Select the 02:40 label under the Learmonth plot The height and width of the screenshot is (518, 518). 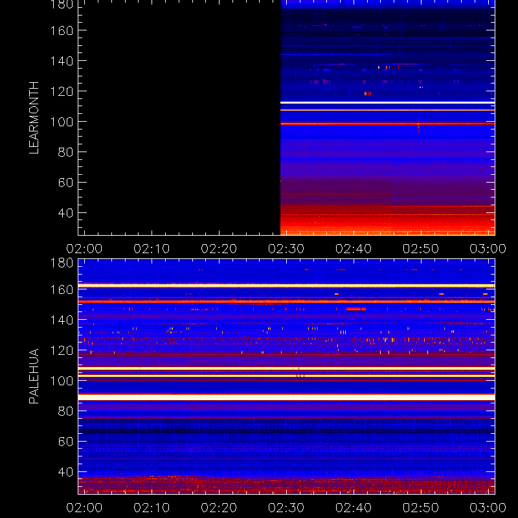tap(354, 249)
